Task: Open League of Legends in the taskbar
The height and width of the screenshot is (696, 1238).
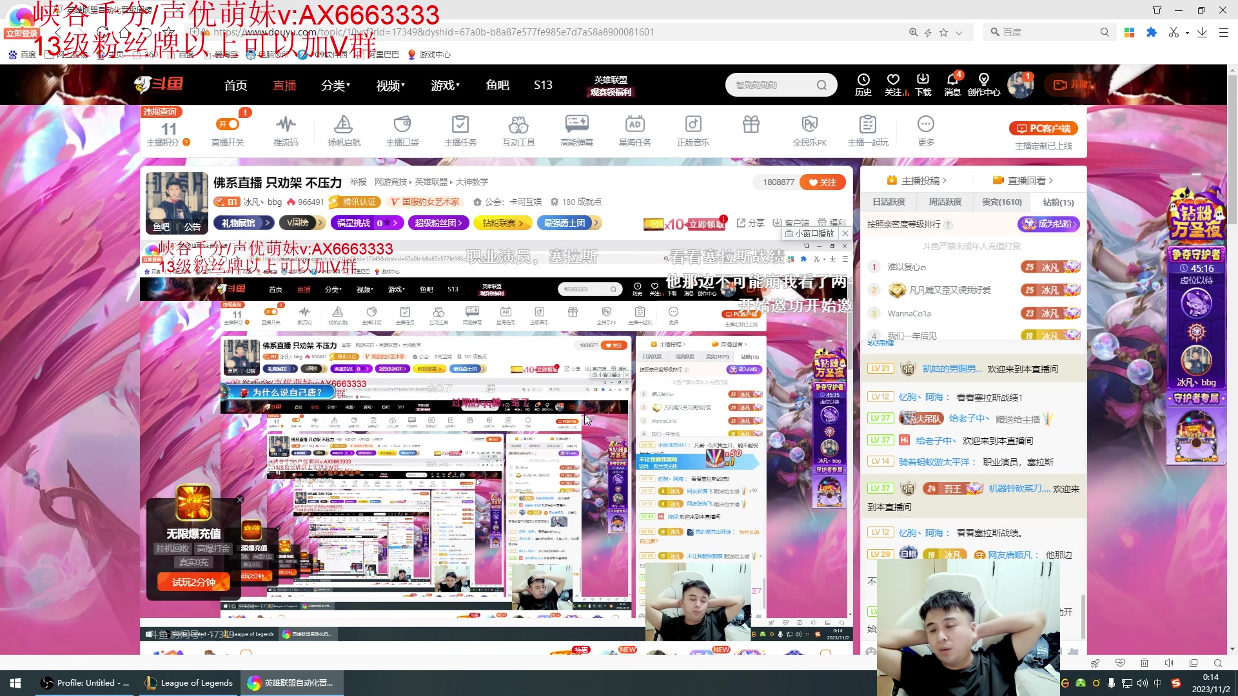Action: pos(188,683)
